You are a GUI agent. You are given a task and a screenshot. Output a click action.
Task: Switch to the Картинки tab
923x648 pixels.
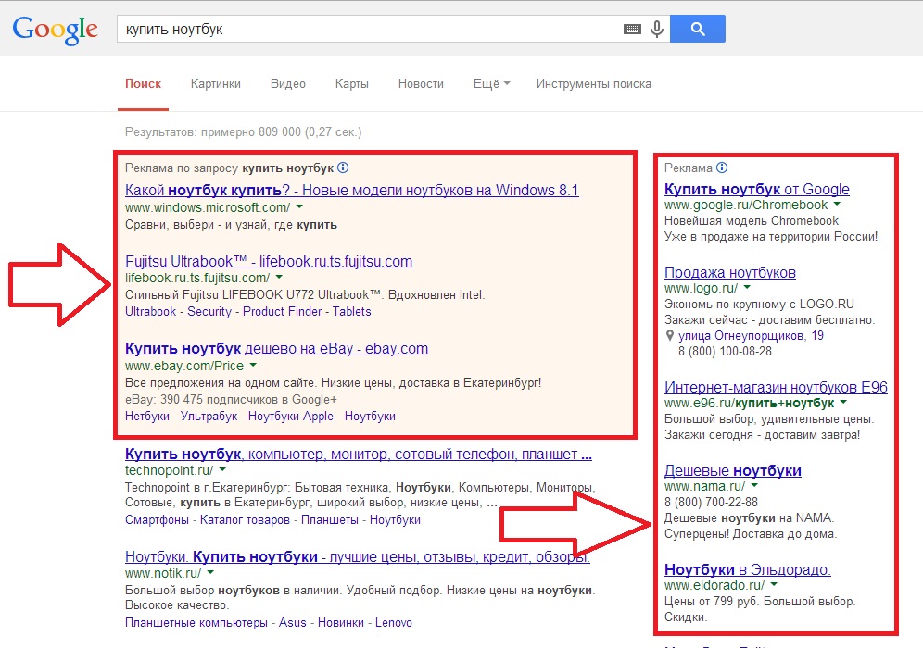(x=215, y=84)
